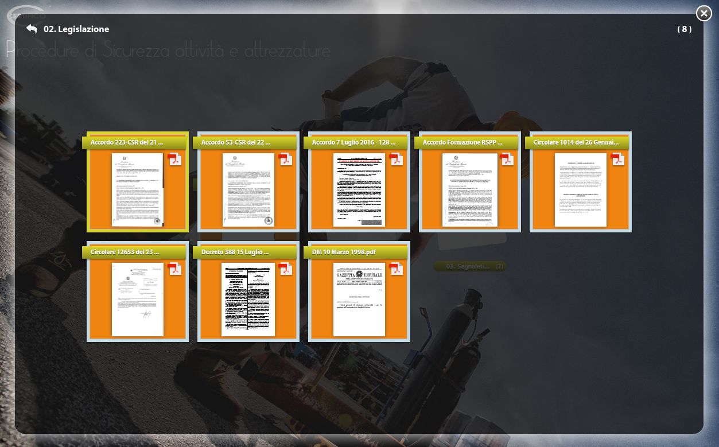
Task: Close the Legislazione overlay panel
Action: click(x=704, y=13)
